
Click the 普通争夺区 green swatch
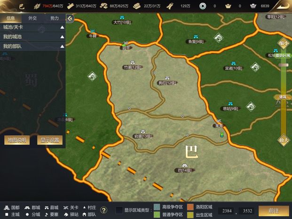click(157, 215)
